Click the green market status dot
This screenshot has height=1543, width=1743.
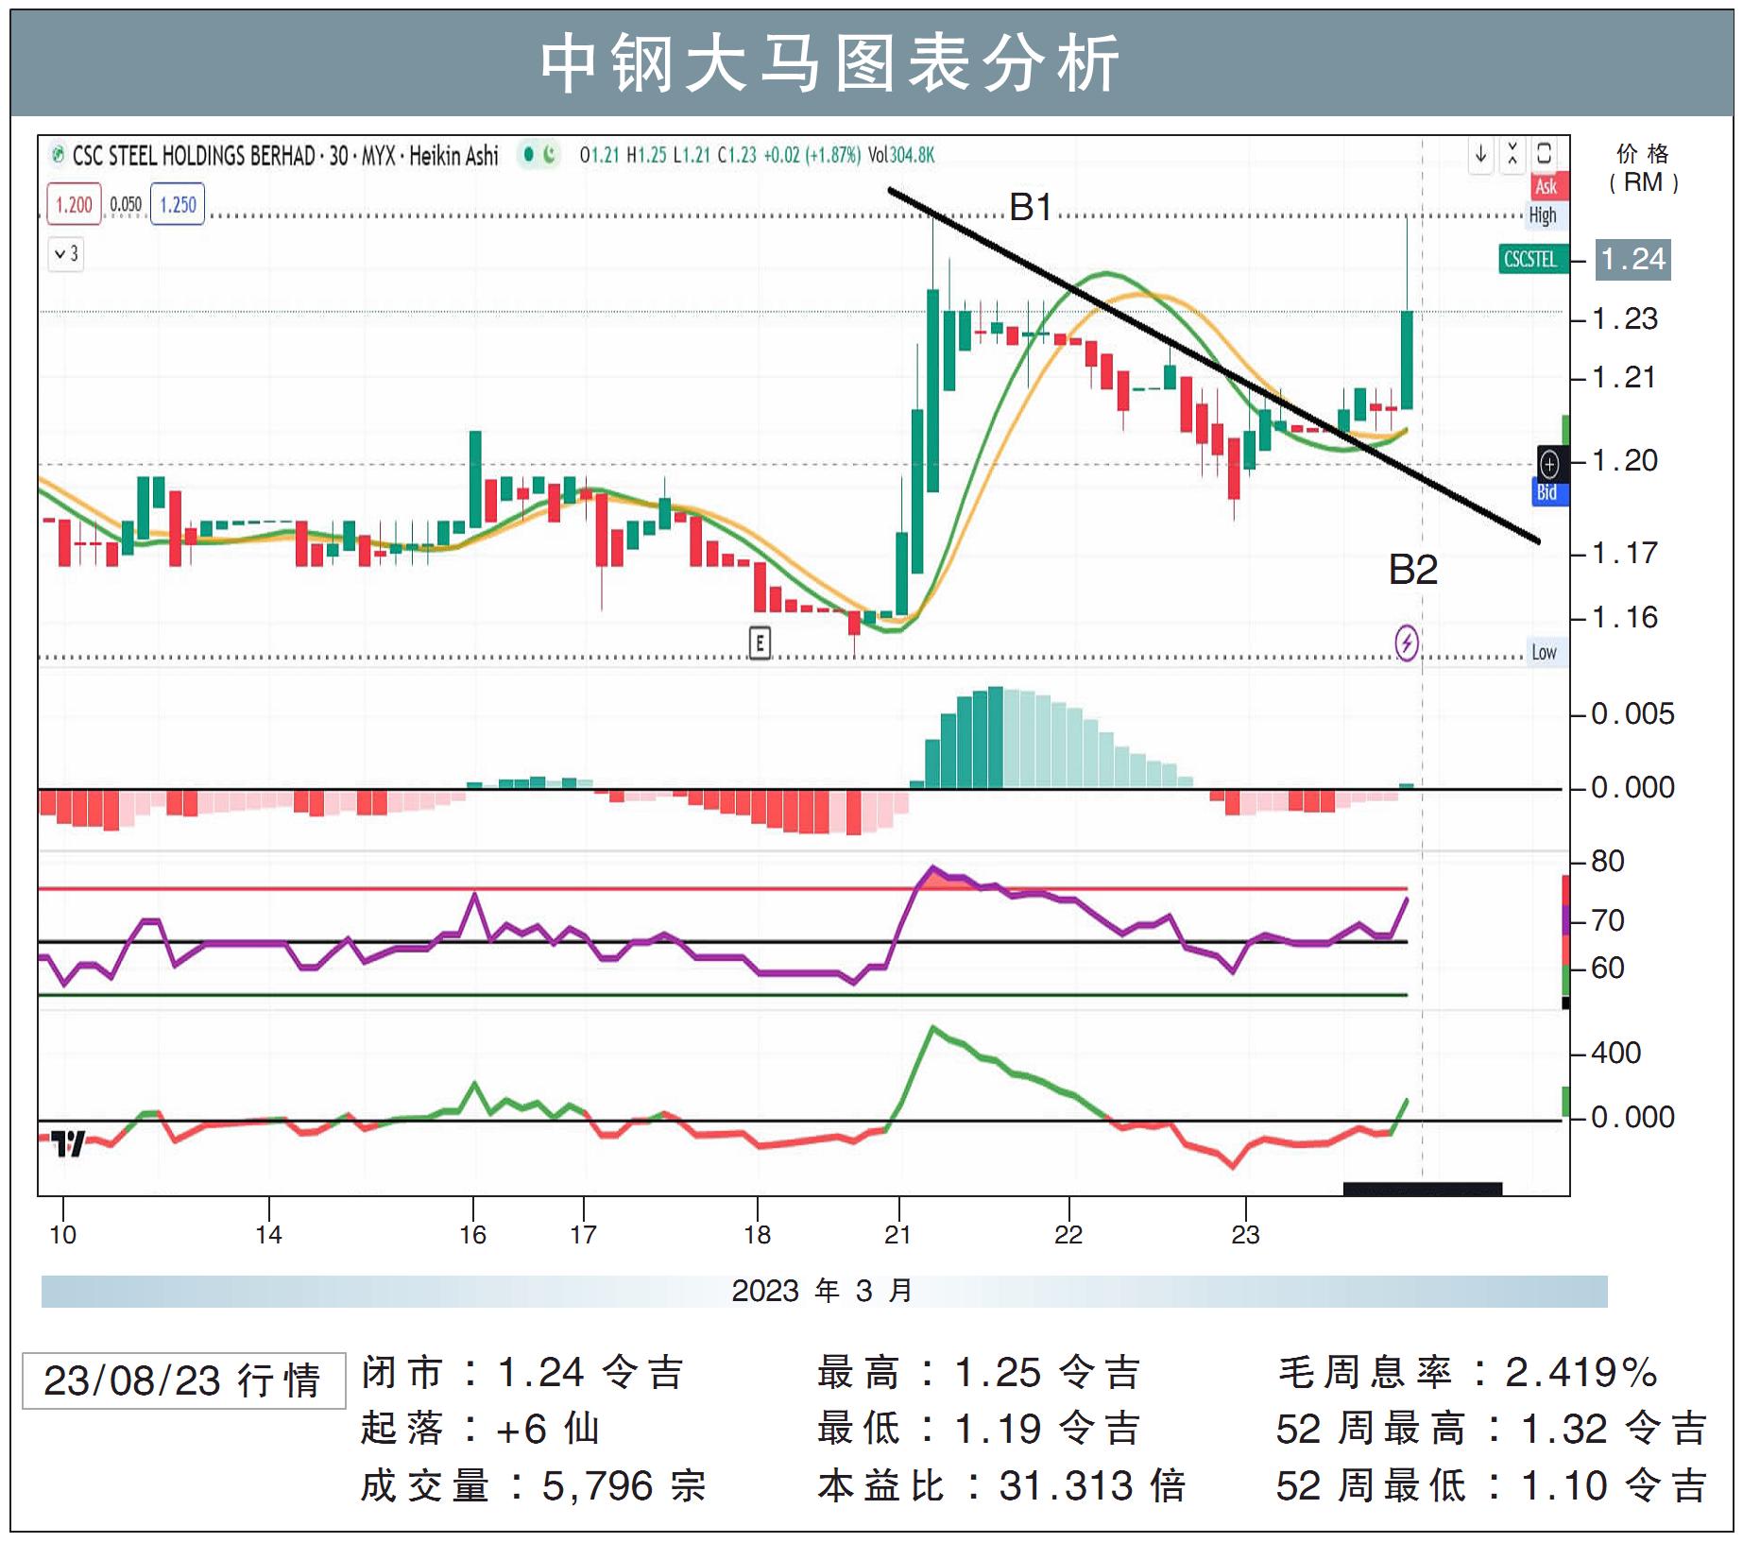pos(529,154)
